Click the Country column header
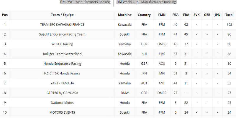Screen dimensions: 236x118 144,15
